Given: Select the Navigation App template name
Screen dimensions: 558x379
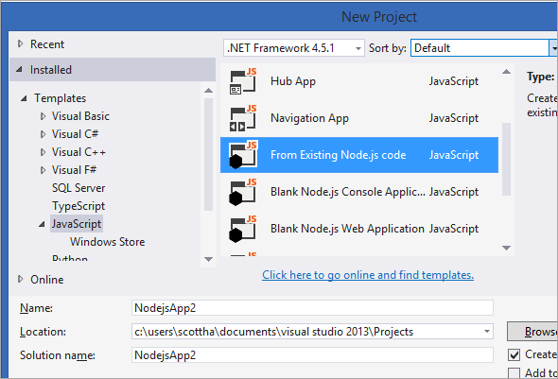Looking at the screenshot, I should point(309,118).
